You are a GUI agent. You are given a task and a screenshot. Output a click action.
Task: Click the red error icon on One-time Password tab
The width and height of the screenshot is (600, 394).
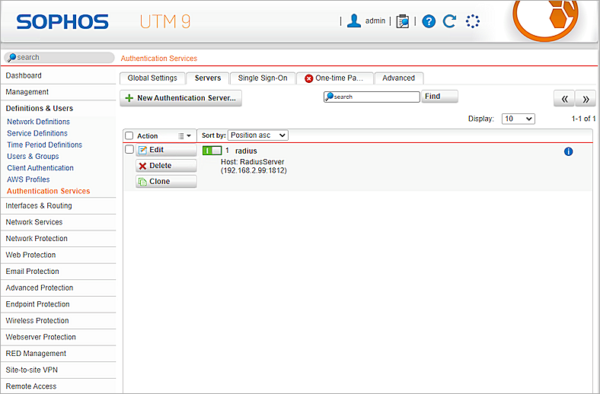(308, 78)
